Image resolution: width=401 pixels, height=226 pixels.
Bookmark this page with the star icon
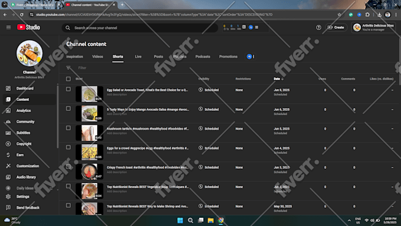coord(339,15)
